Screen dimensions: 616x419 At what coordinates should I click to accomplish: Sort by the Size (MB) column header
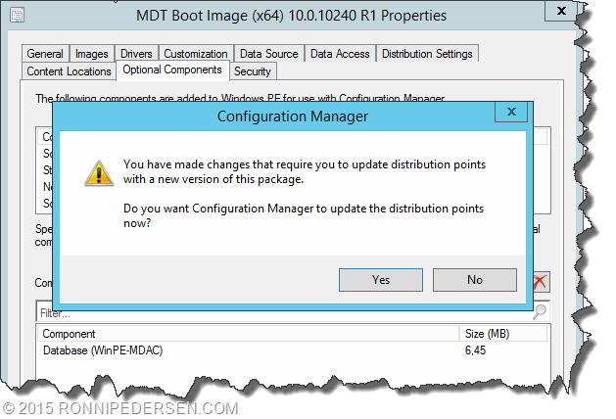503,334
